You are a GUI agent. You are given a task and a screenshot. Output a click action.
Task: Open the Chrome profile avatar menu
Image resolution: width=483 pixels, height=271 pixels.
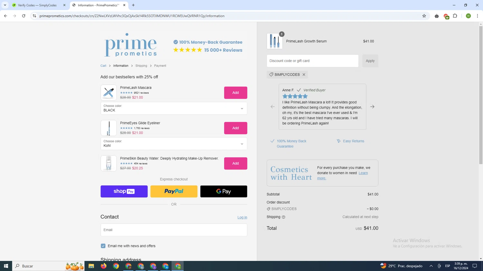point(468,16)
